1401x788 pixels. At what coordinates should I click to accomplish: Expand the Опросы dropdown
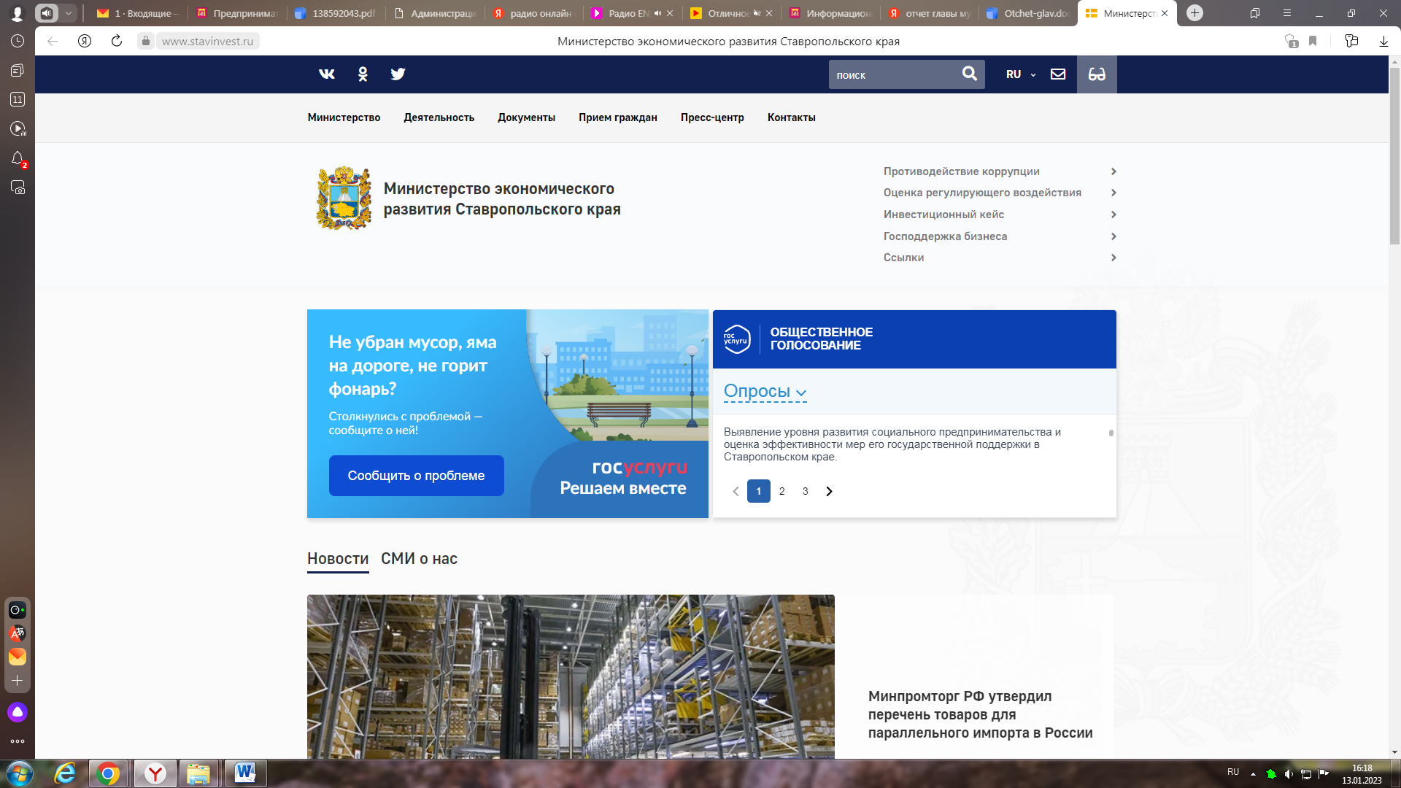point(765,391)
